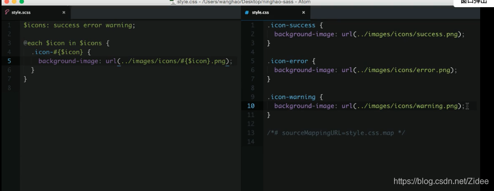Close the style.css tab
This screenshot has height=191, width=494.
[x=303, y=13]
